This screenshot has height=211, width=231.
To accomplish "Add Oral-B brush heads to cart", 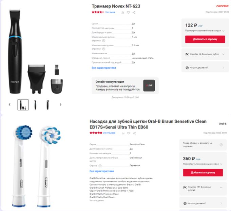I will point(203,173).
